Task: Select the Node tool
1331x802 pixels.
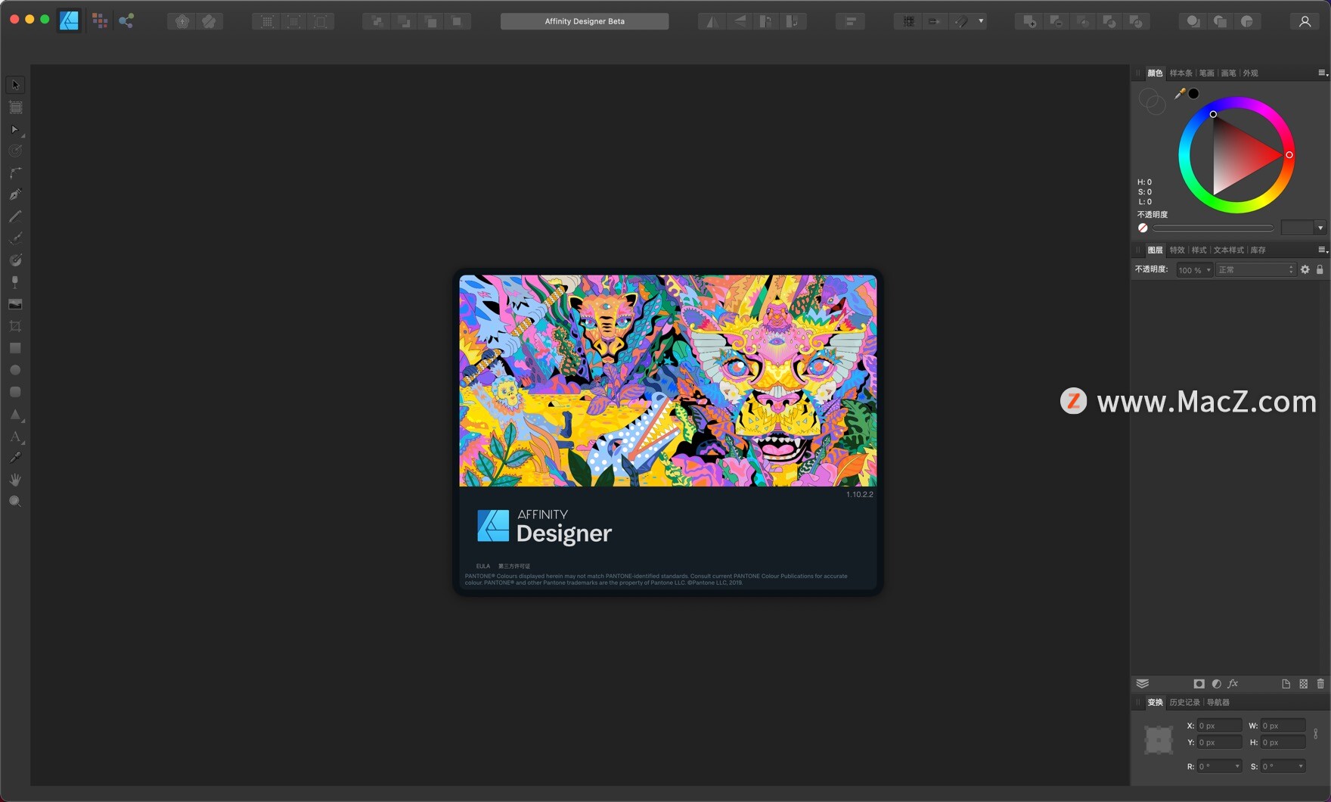Action: (x=15, y=129)
